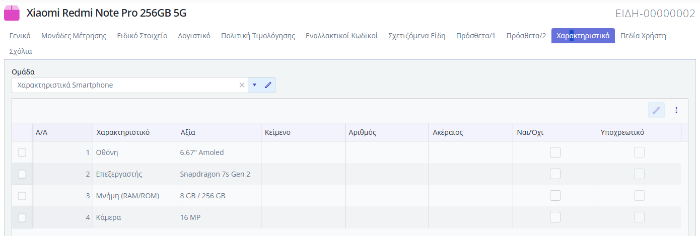The width and height of the screenshot is (700, 236).
Task: Toggle the Ναι/Όχι checkbox in the Κάμερα row
Action: (x=555, y=217)
